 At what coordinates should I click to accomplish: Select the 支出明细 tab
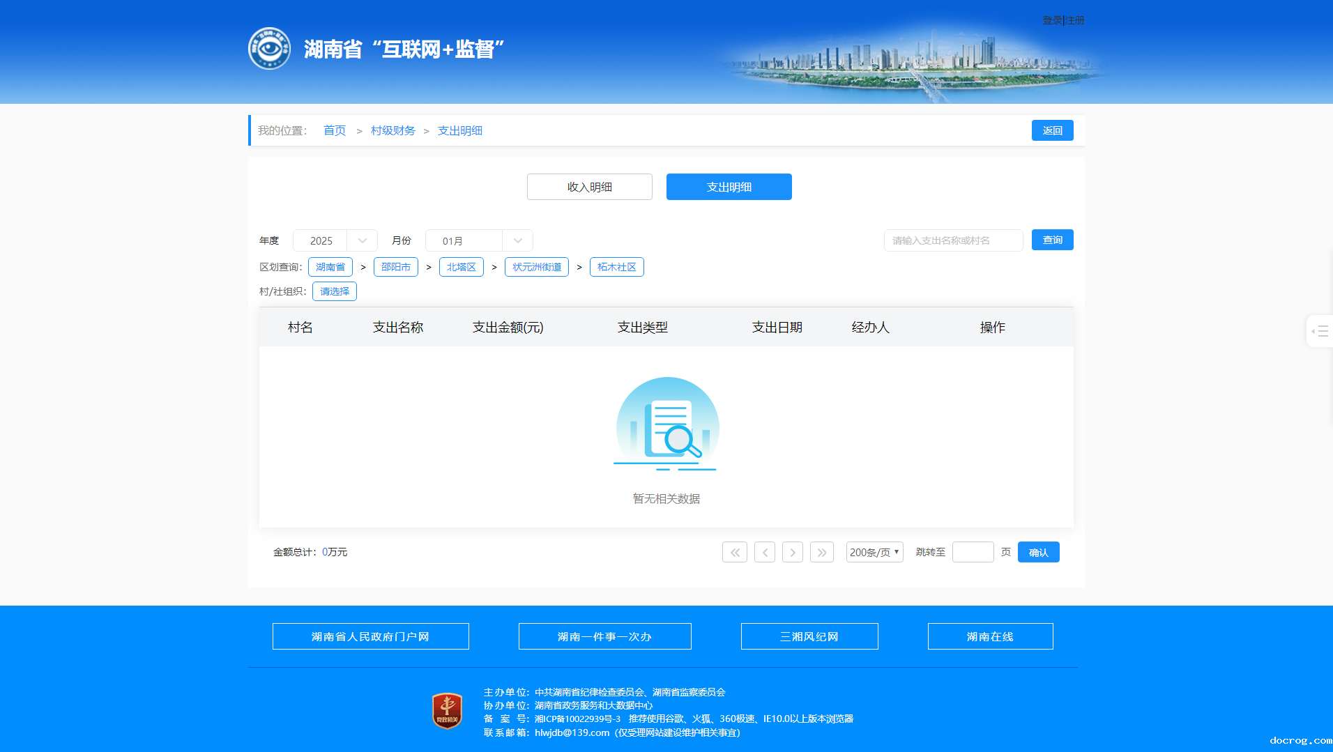[x=729, y=187]
